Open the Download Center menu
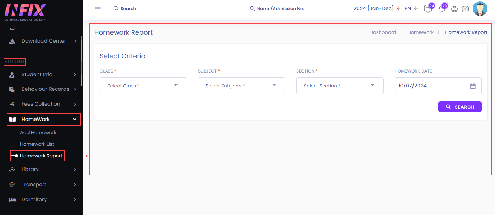 [43, 41]
